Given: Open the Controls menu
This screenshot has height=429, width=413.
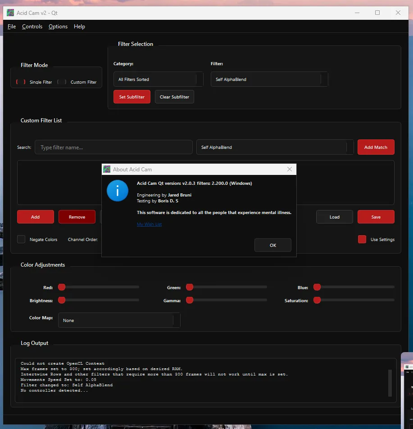Looking at the screenshot, I should pyautogui.click(x=32, y=27).
